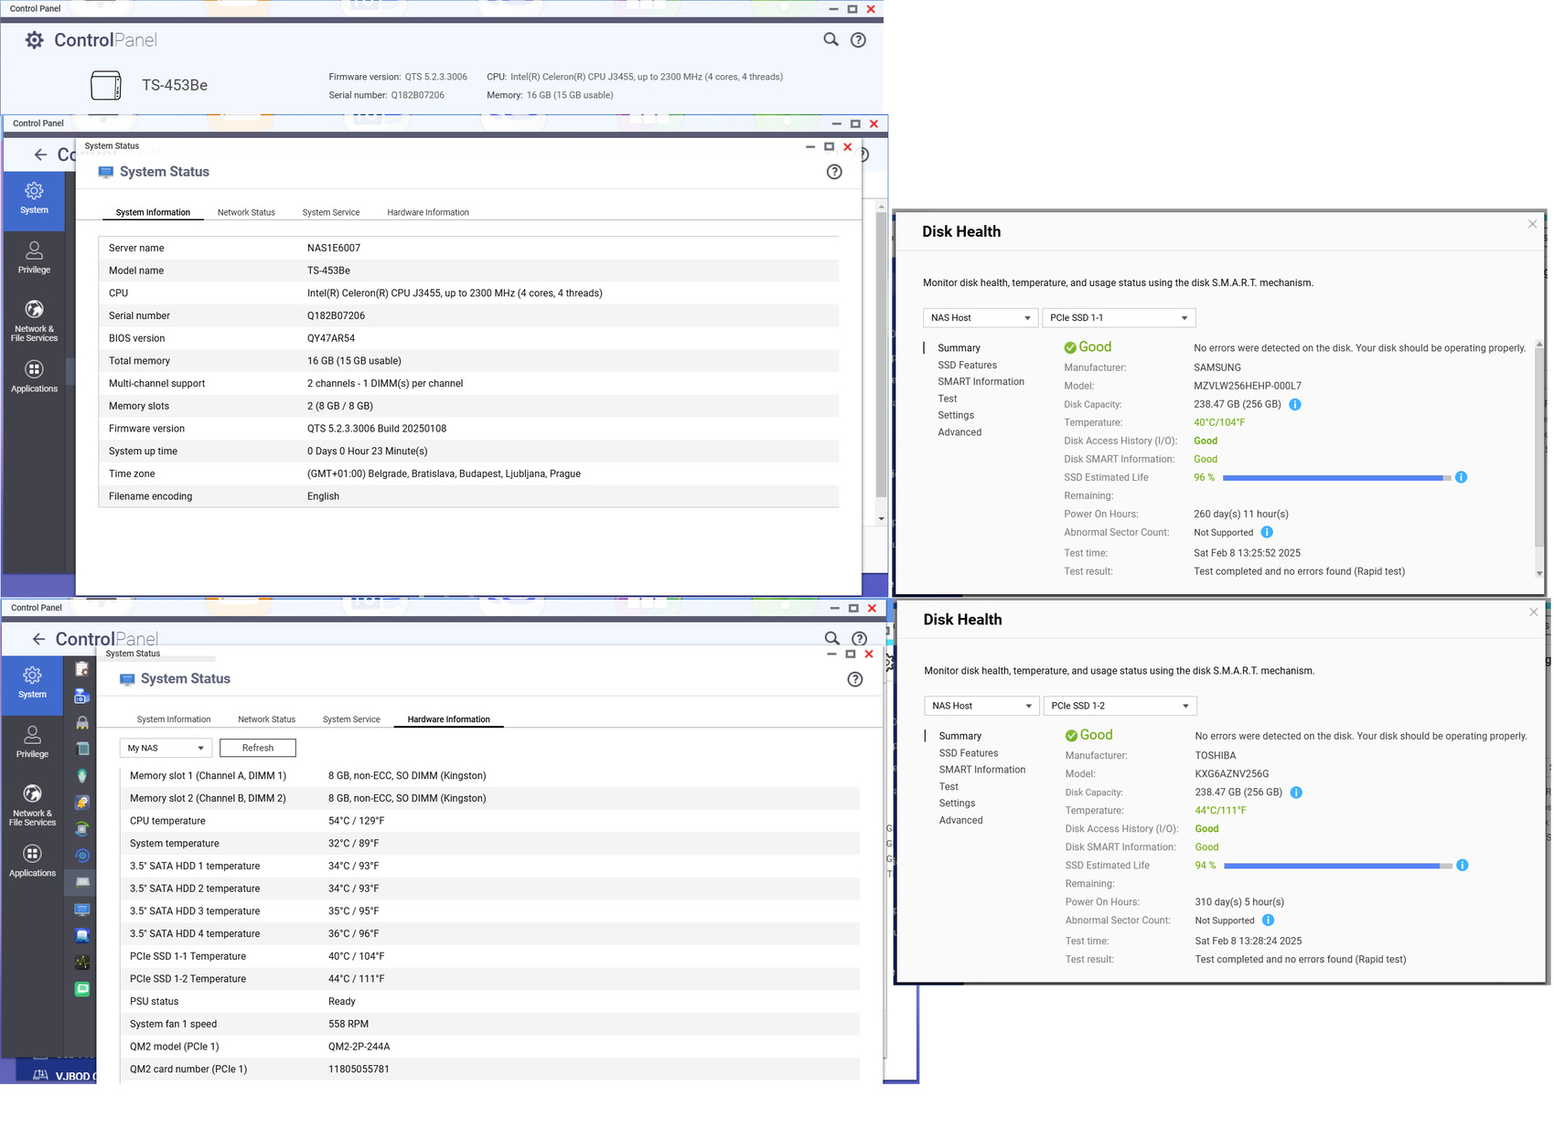1554x1128 pixels.
Task: Open the NAS Host dropdown above the TOSHIBA disk summary
Action: pos(981,706)
